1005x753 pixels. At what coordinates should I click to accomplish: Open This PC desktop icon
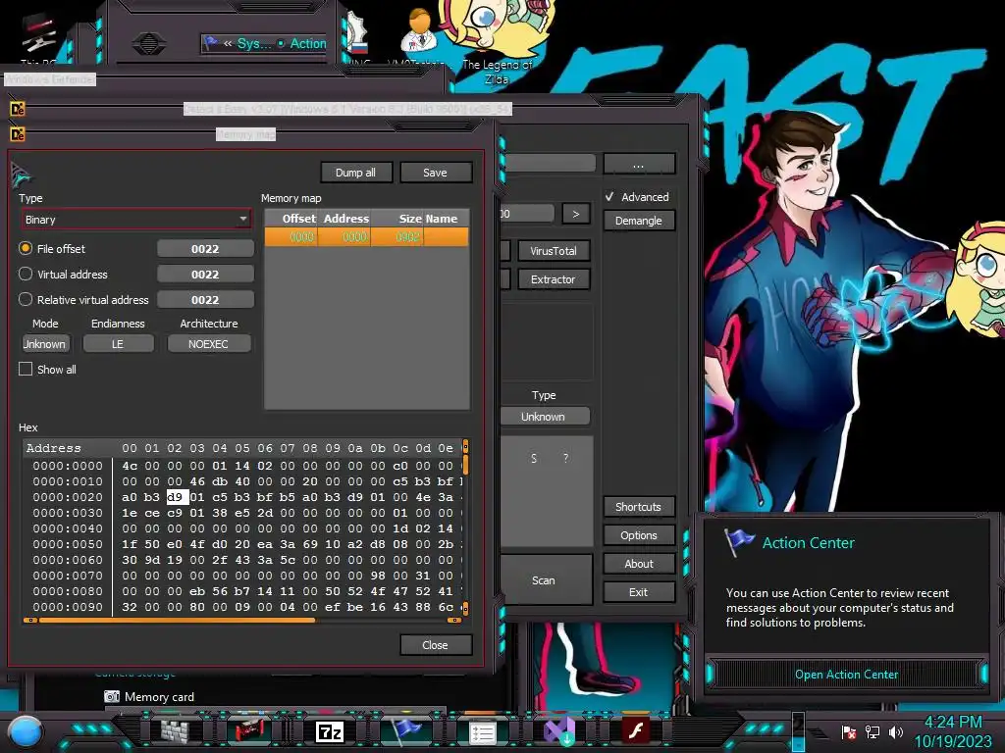[x=38, y=38]
